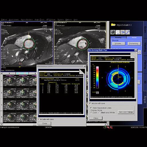
Task: Click the second Argus toolbar icon
Action: pyautogui.click(x=118, y=32)
